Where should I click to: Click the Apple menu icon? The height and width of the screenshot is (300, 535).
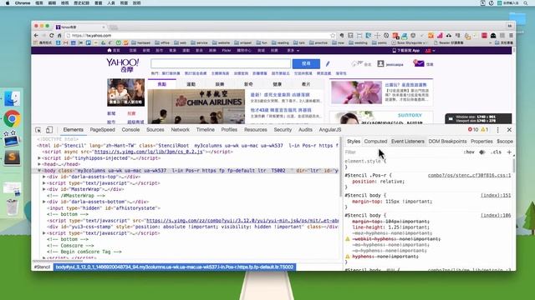pos(8,2)
